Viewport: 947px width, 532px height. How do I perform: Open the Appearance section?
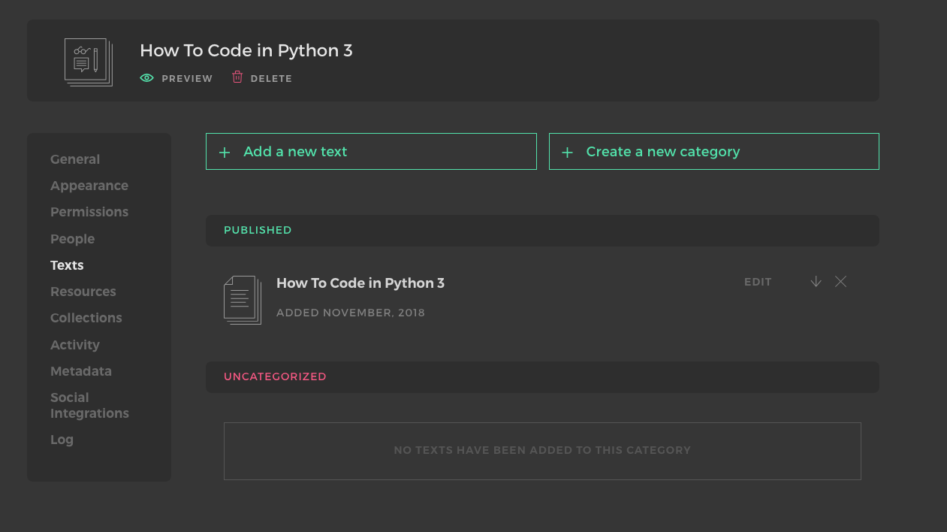point(89,186)
